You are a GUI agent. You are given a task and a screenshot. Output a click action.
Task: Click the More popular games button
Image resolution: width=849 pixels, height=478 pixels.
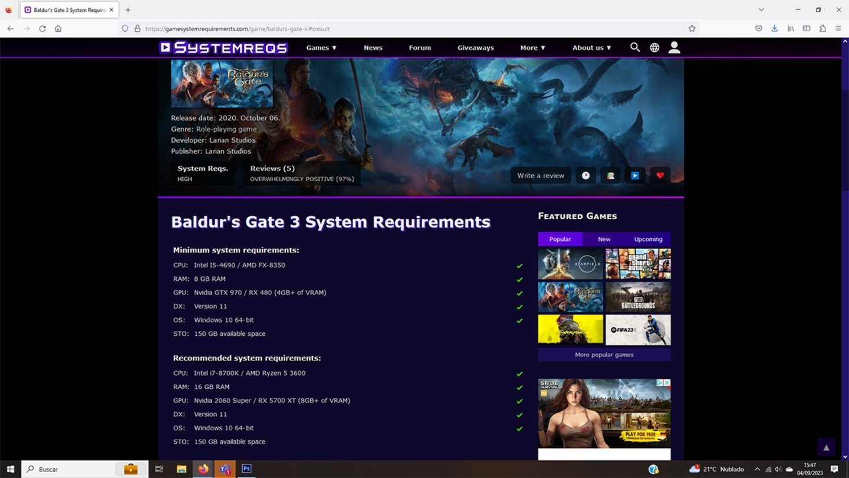pyautogui.click(x=604, y=355)
